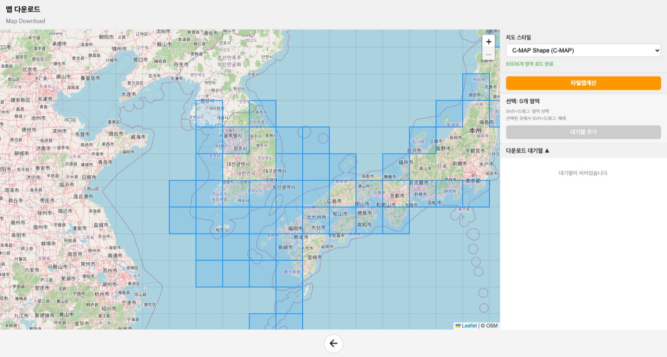
Task: Click the 長崎市 label on the map
Action: pos(286,248)
